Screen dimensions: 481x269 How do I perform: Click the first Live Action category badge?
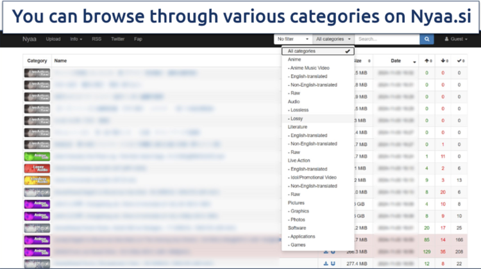point(36,72)
